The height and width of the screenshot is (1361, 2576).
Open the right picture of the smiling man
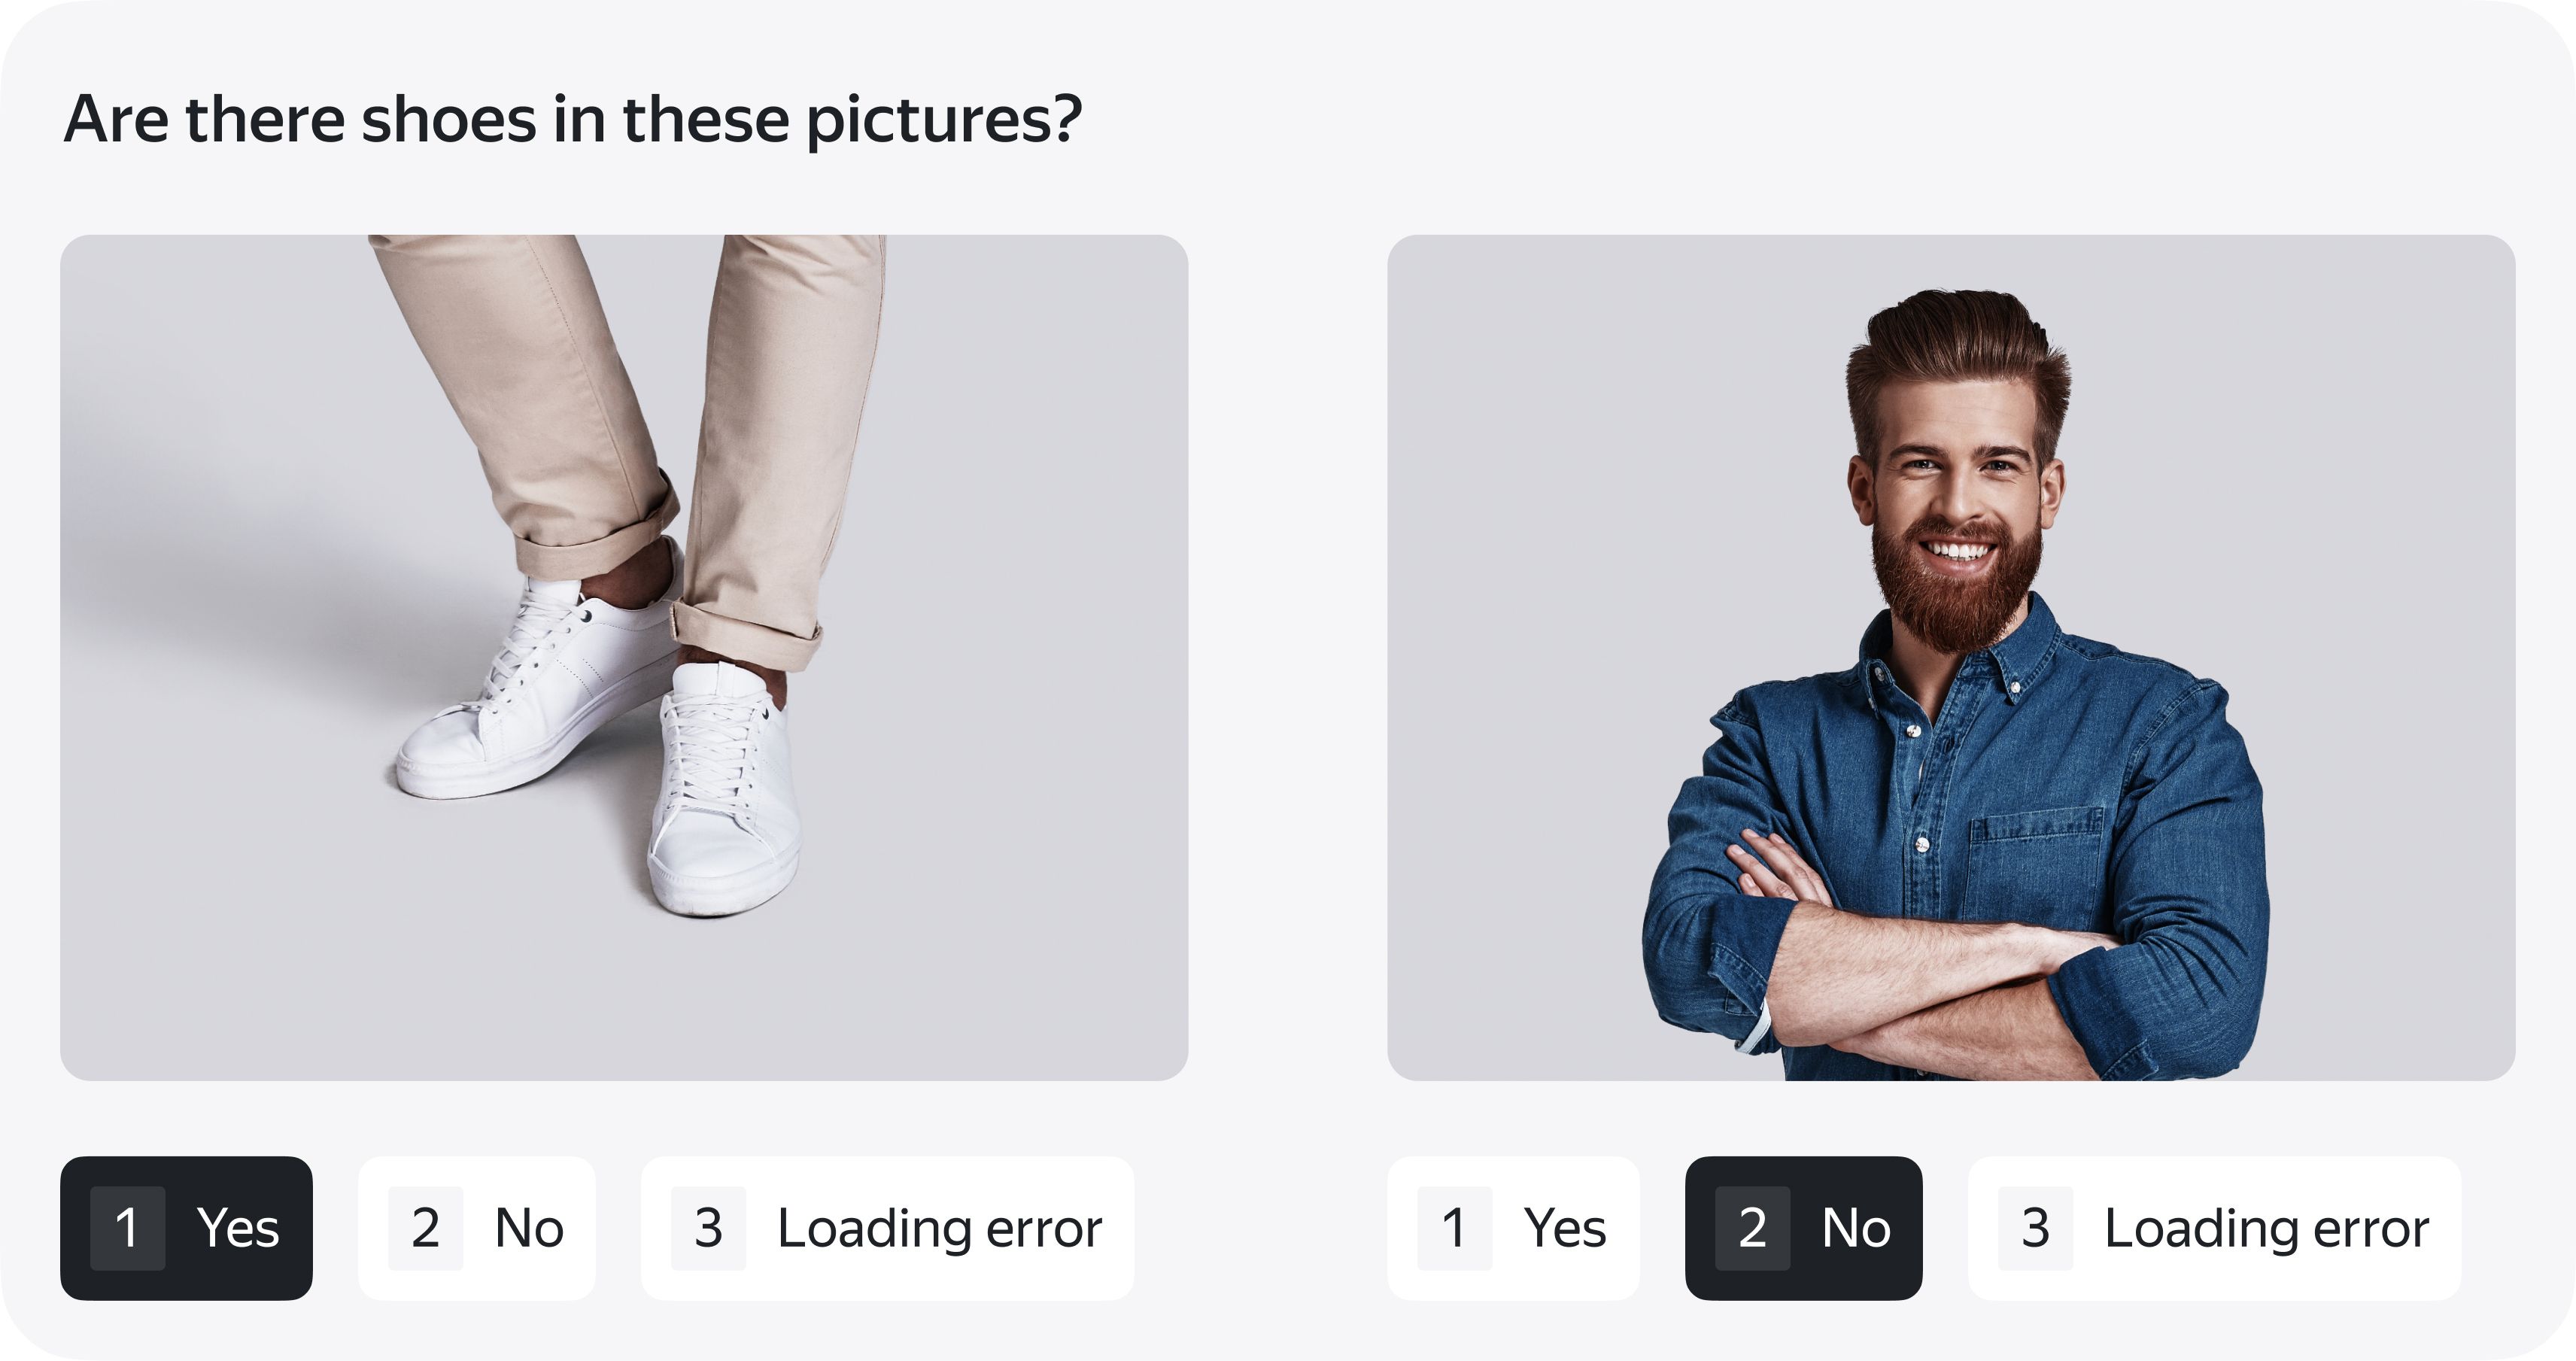tap(1951, 657)
